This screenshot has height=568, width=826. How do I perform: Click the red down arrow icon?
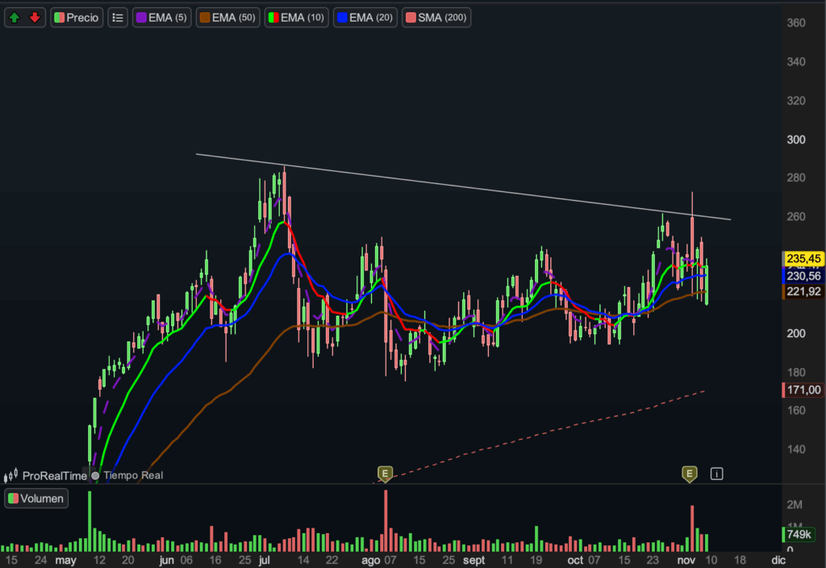[34, 18]
